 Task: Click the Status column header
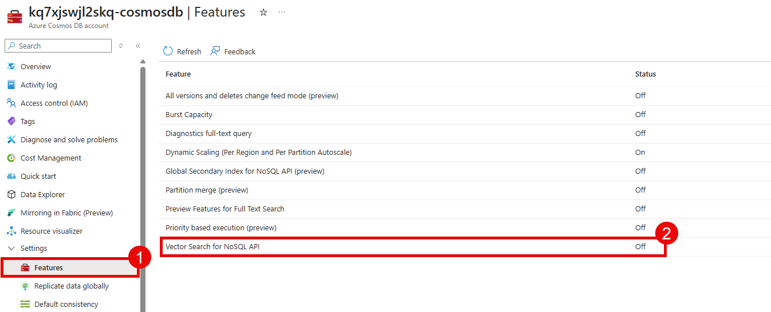tap(646, 74)
